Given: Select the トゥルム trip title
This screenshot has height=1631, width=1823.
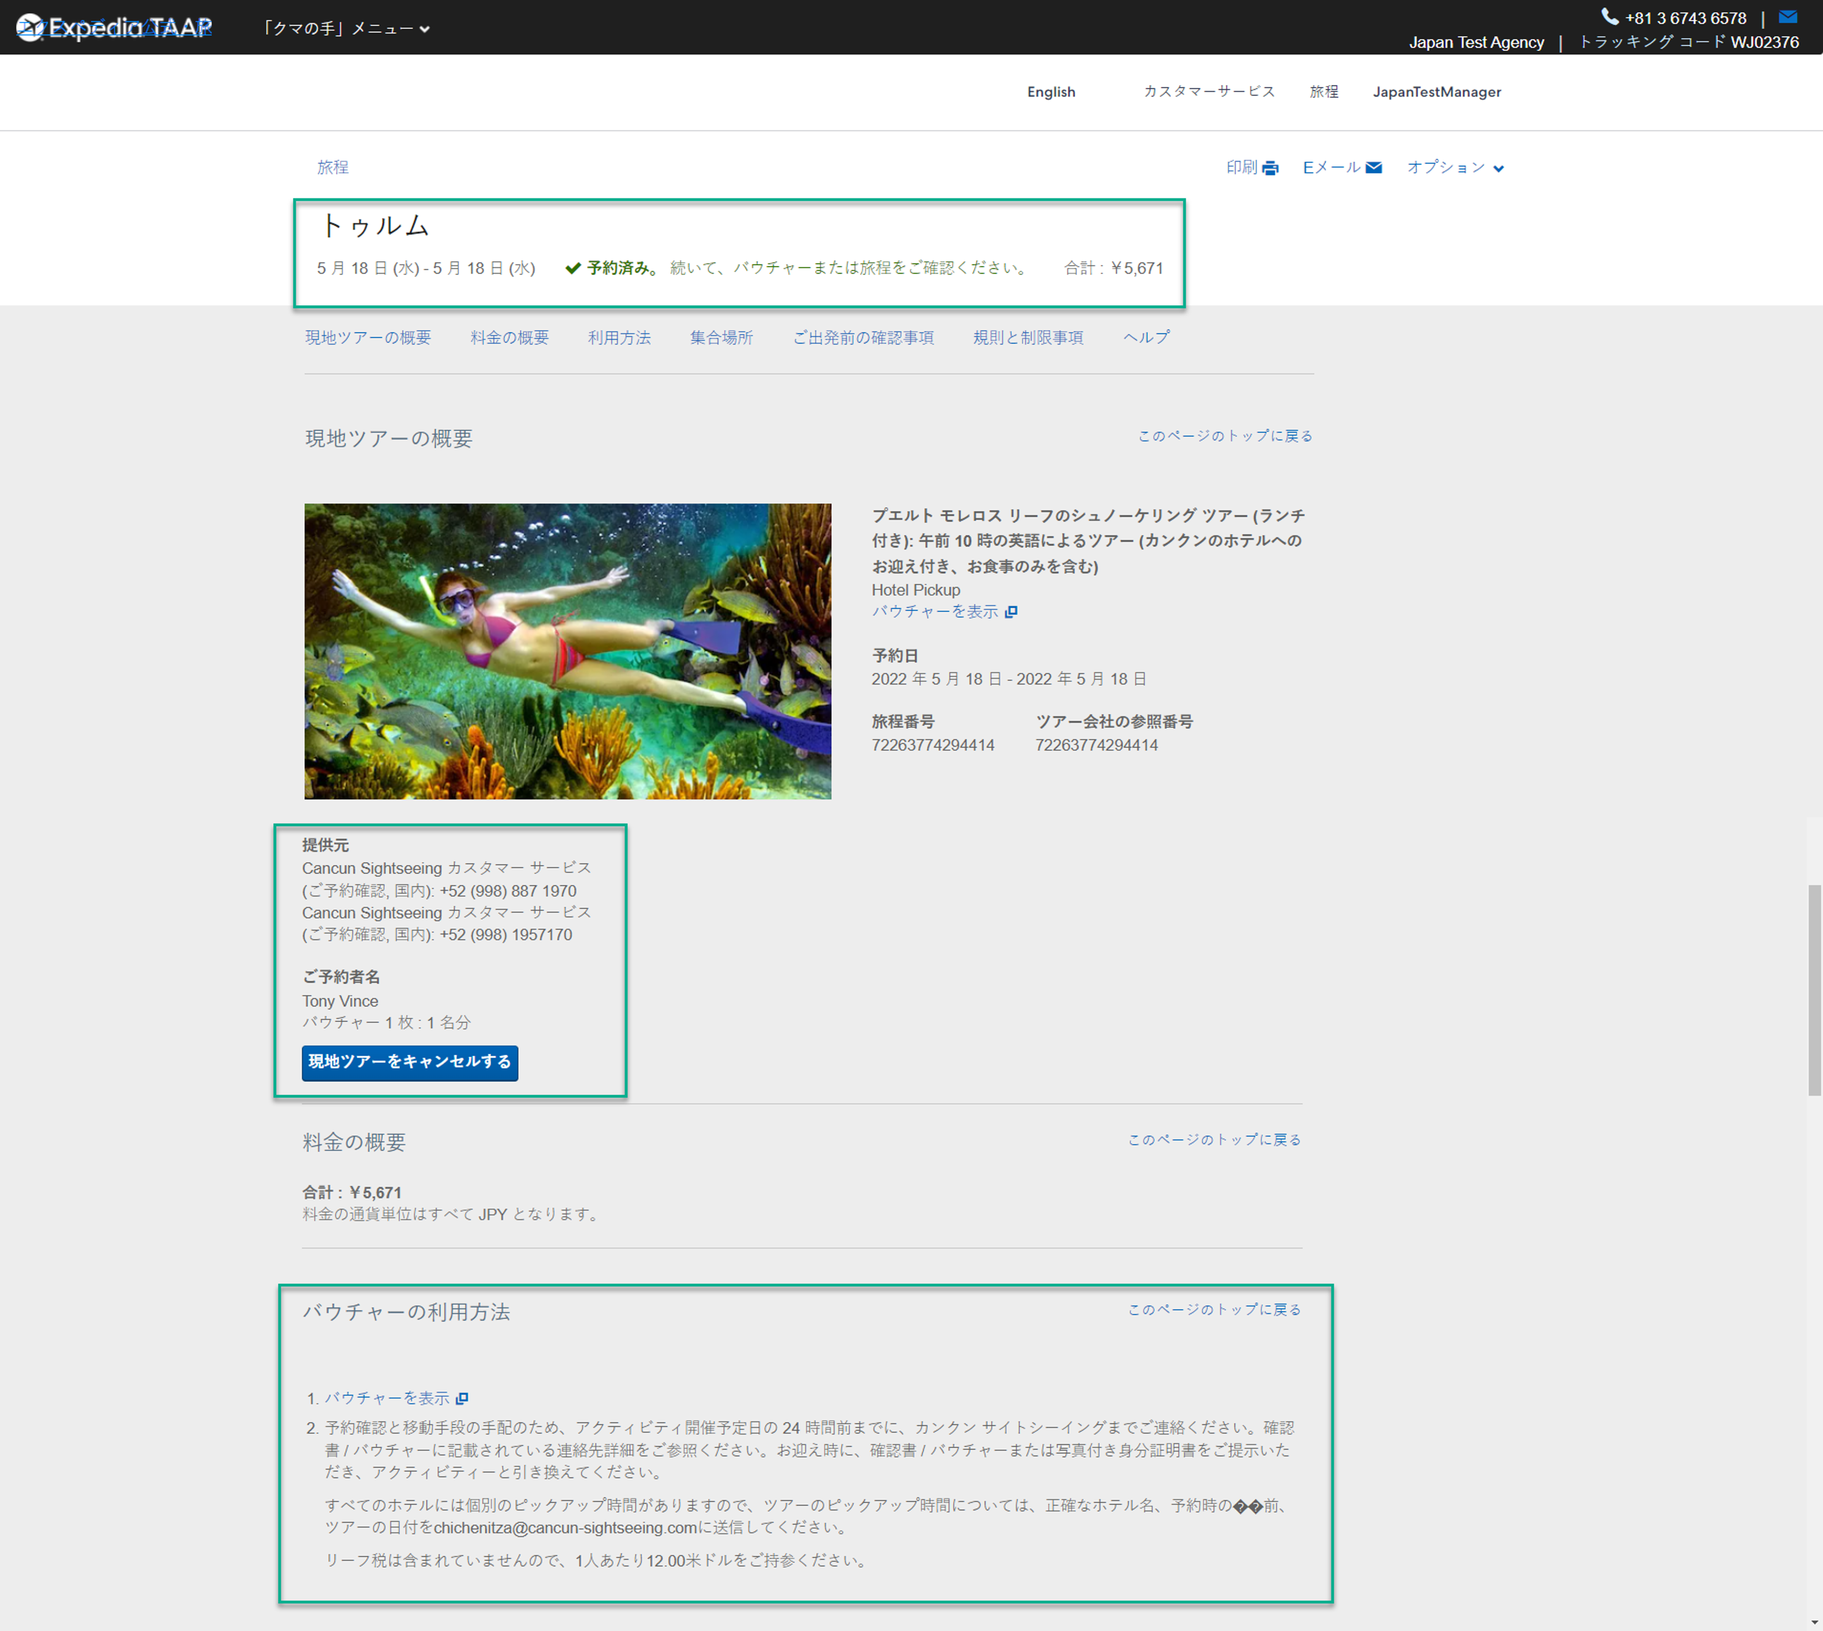Looking at the screenshot, I should [375, 225].
